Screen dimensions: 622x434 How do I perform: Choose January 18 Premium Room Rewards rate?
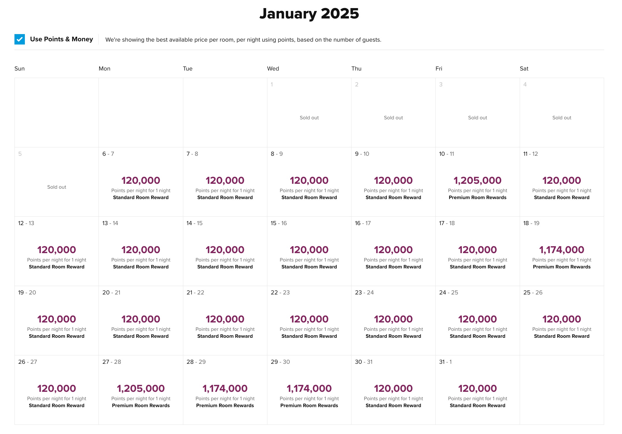tap(561, 251)
